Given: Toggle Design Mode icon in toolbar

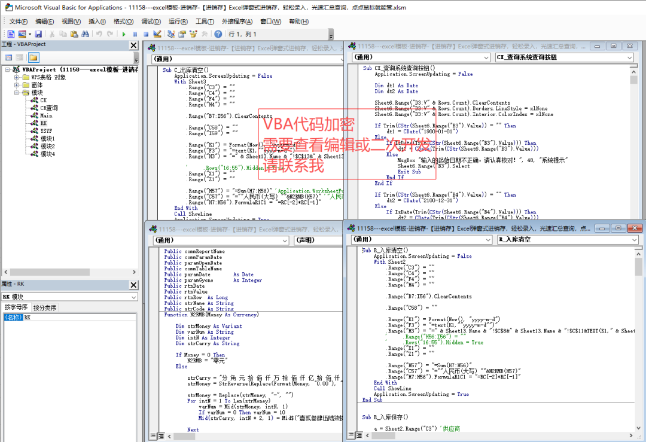Looking at the screenshot, I should point(157,34).
